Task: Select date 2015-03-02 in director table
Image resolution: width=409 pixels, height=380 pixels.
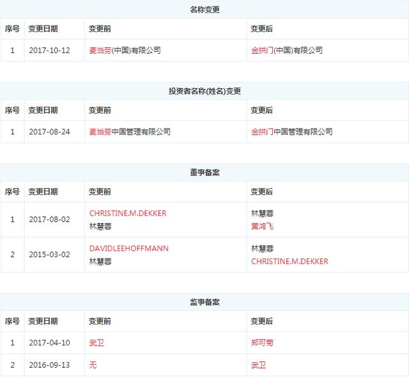Action: click(x=50, y=255)
